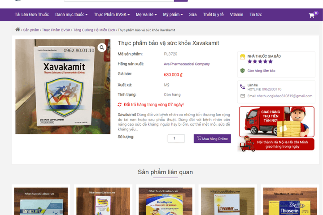Expand Mỹ phẩm dropdown menu

(173, 15)
